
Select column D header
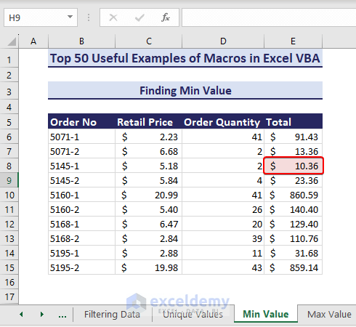(x=223, y=41)
